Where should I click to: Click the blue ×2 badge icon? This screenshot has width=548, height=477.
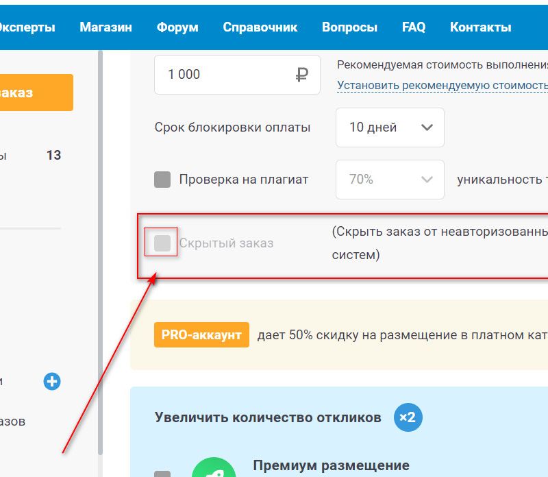click(408, 417)
